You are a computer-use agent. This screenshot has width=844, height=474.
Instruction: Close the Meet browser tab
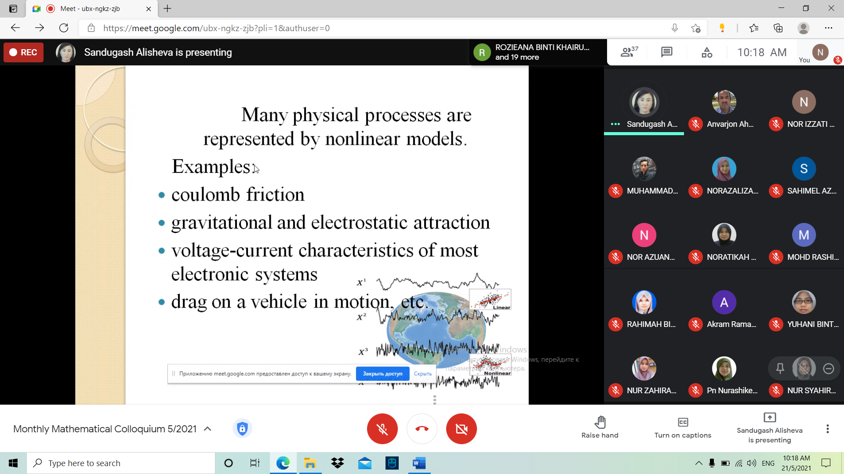point(149,9)
